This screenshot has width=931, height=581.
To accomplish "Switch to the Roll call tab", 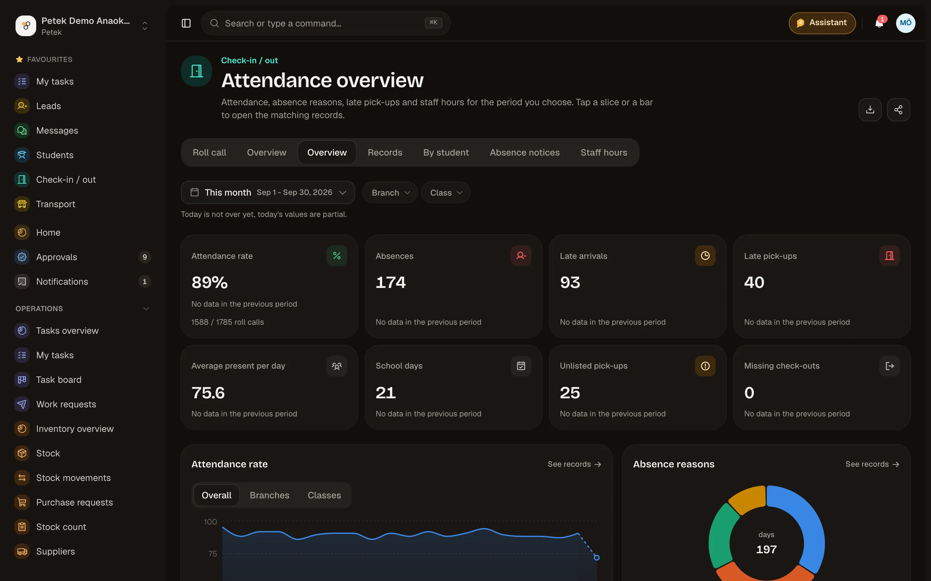I will [x=209, y=153].
